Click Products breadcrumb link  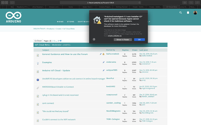click(x=50, y=29)
